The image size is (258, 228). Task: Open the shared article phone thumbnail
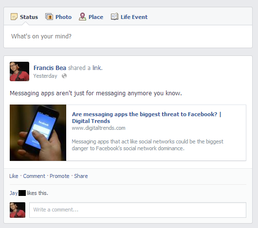coord(38,133)
